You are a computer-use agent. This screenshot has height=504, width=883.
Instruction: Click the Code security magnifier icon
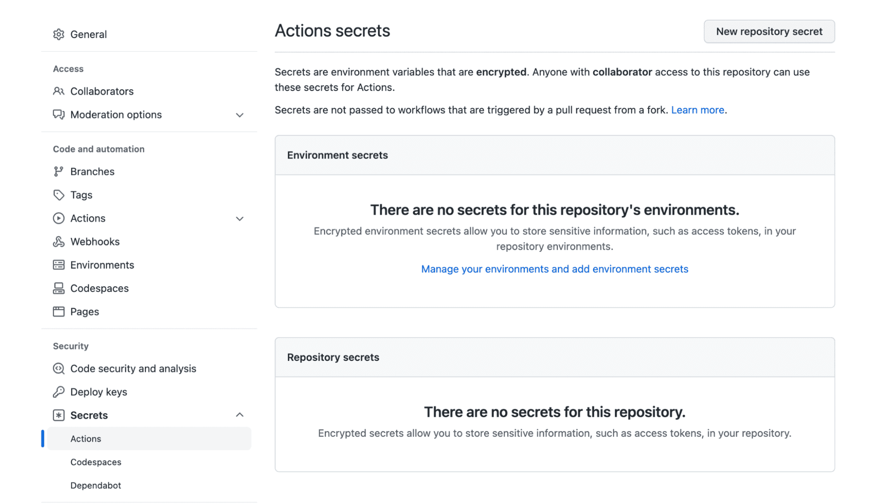pos(59,368)
